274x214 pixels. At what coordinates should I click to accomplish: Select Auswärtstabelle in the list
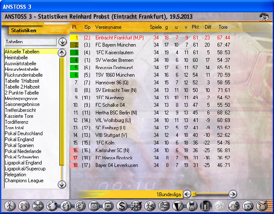click(x=20, y=64)
